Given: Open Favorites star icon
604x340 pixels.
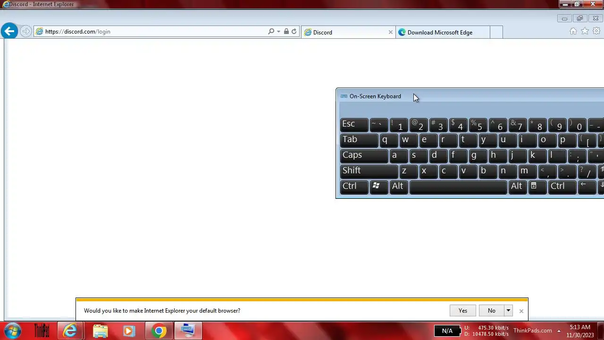Looking at the screenshot, I should [585, 31].
